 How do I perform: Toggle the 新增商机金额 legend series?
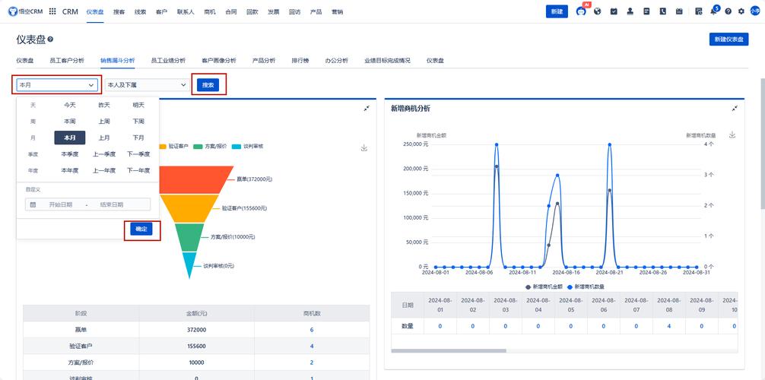click(x=544, y=287)
